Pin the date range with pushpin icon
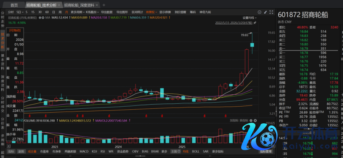The image size is (343, 158). point(255,22)
